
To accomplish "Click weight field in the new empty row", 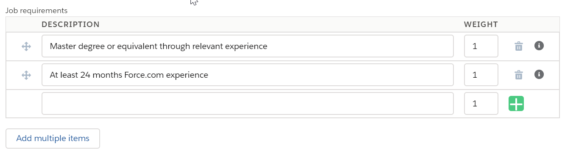I will click(481, 103).
